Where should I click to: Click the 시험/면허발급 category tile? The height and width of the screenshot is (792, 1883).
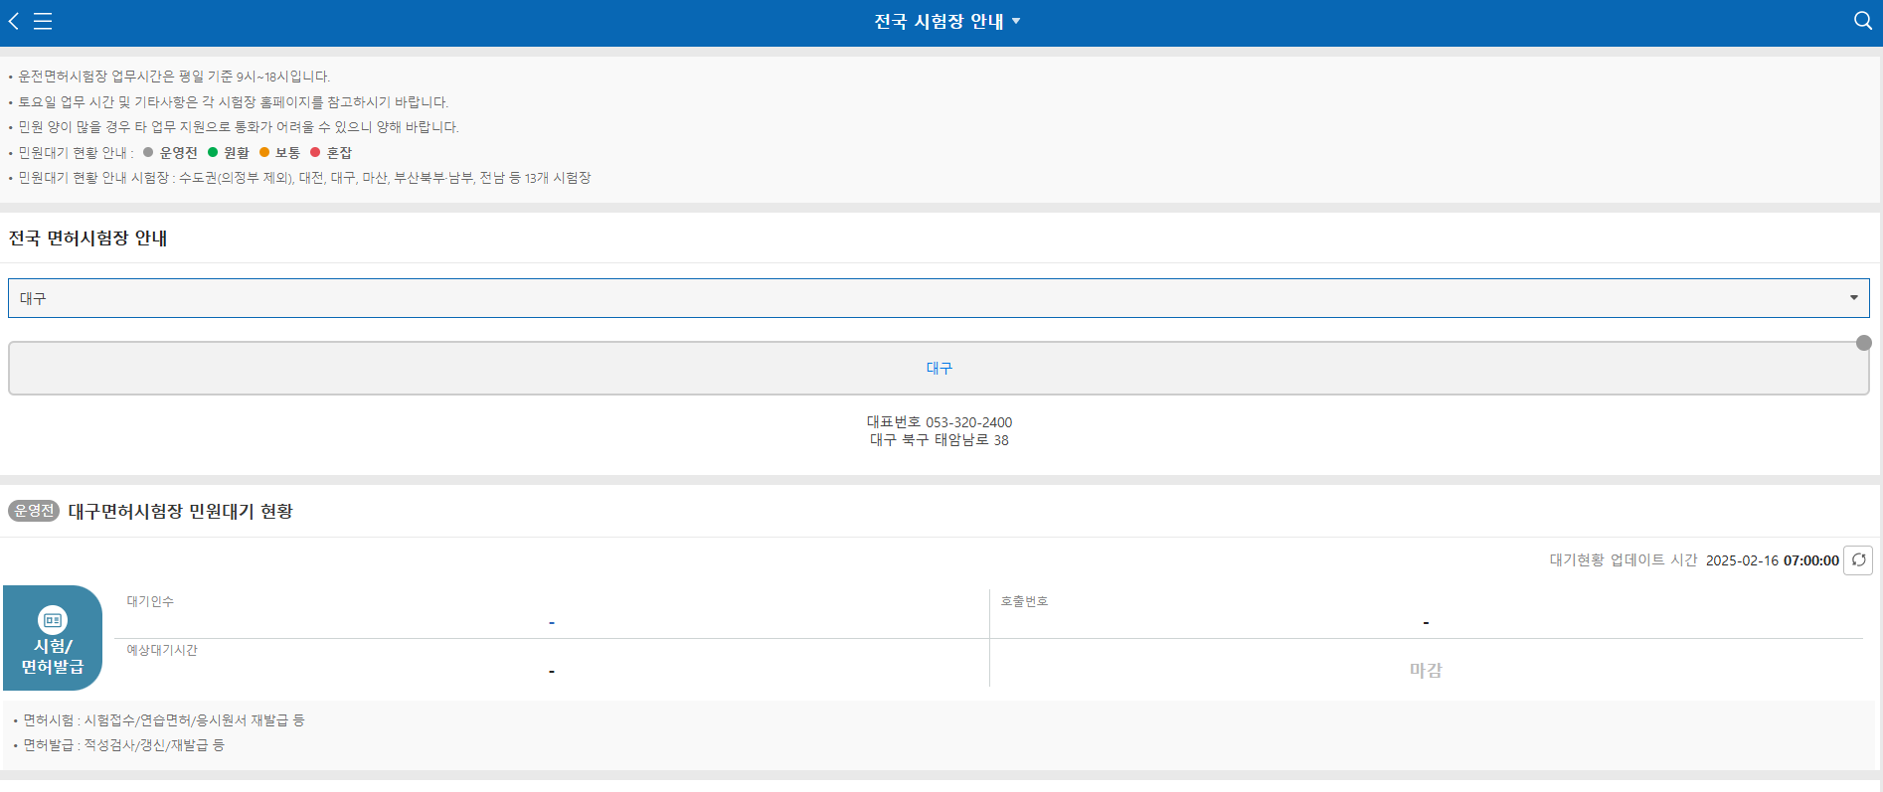click(x=53, y=638)
